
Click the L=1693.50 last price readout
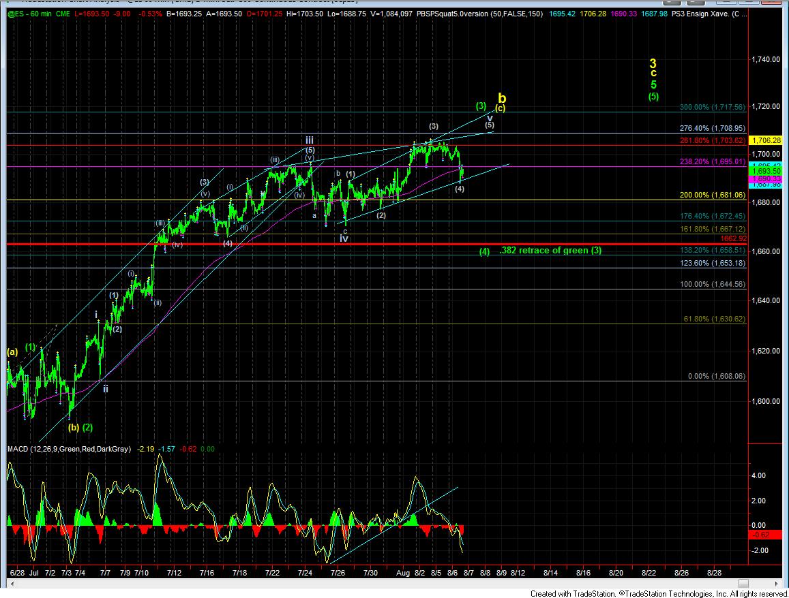pos(93,14)
